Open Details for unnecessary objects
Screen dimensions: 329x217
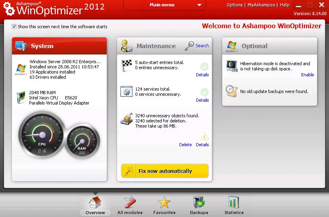pos(202,145)
